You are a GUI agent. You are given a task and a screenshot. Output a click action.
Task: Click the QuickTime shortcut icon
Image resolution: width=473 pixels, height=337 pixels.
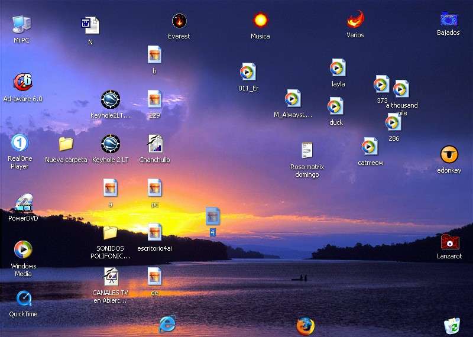point(23,299)
